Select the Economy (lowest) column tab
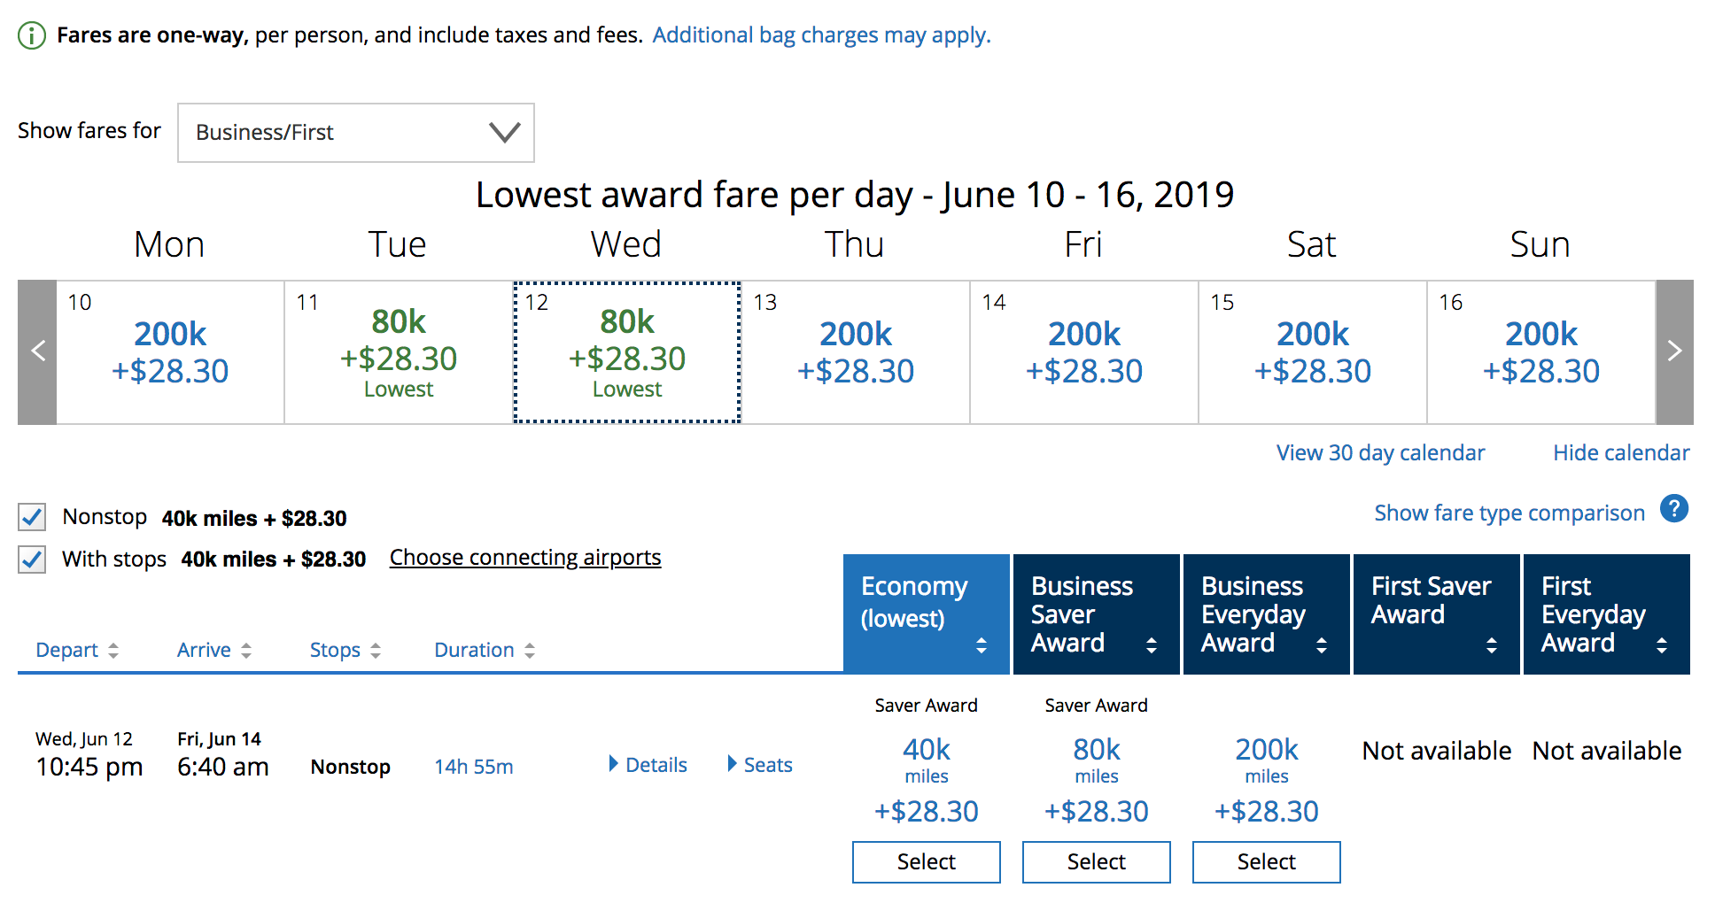 tap(925, 614)
